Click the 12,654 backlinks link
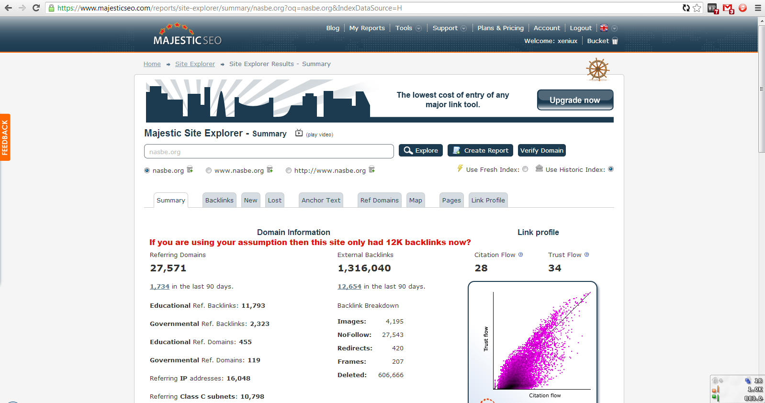The height and width of the screenshot is (403, 765). pyautogui.click(x=349, y=287)
